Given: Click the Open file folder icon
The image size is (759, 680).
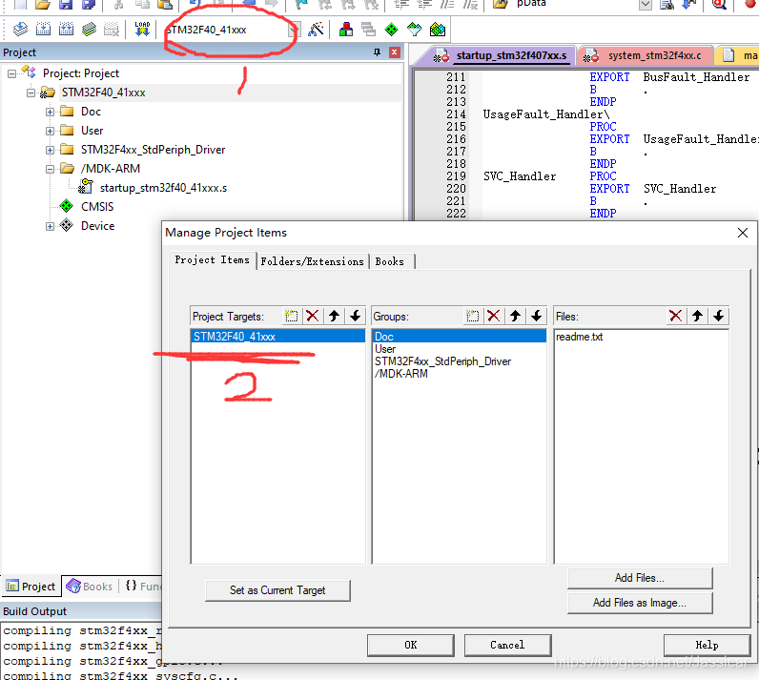Looking at the screenshot, I should pos(43,5).
